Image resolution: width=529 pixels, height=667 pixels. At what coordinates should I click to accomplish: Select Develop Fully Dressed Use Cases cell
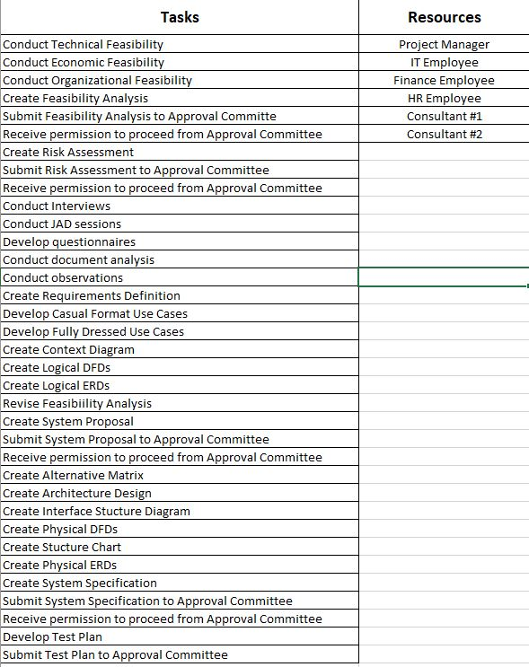[x=180, y=331]
